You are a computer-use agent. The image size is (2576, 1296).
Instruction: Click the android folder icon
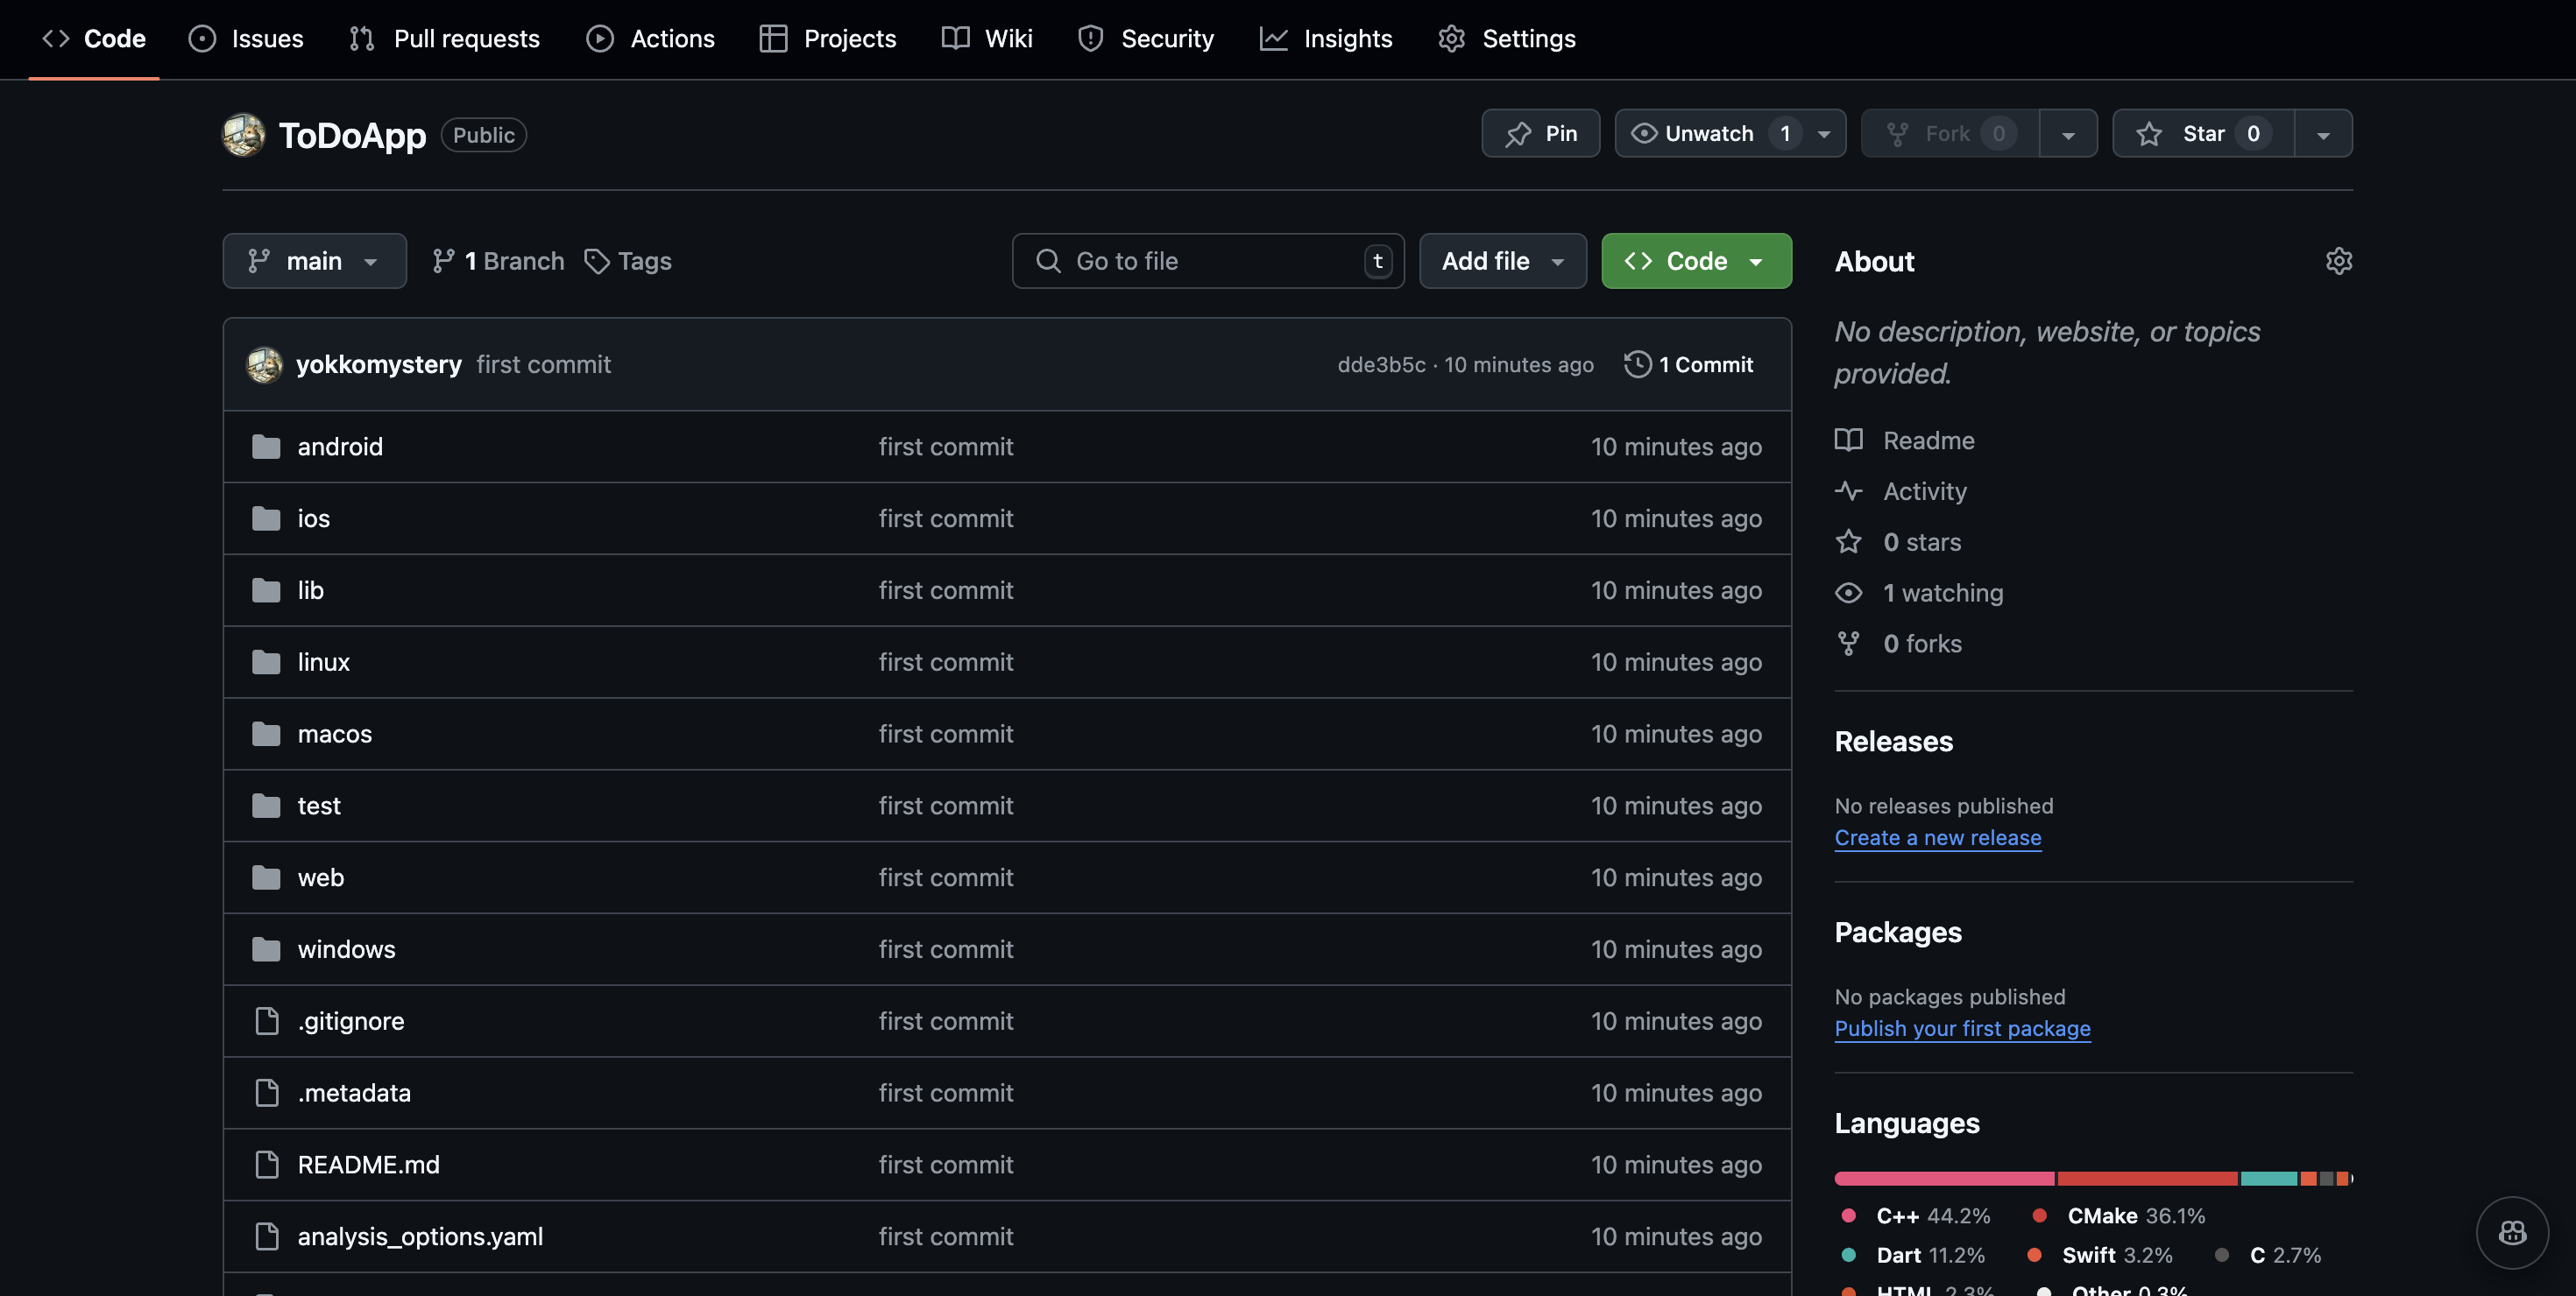pyautogui.click(x=266, y=447)
